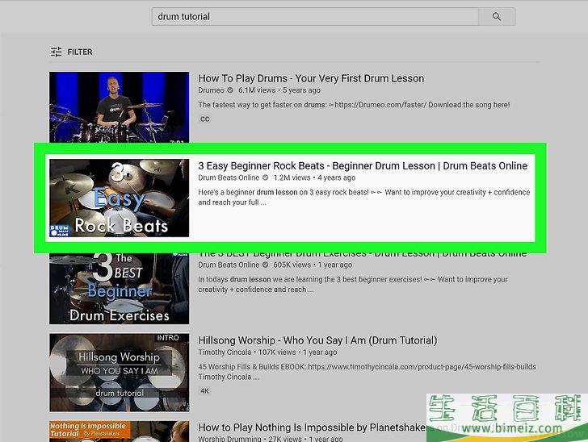Open the FILTER options
The width and height of the screenshot is (588, 442).
(72, 52)
